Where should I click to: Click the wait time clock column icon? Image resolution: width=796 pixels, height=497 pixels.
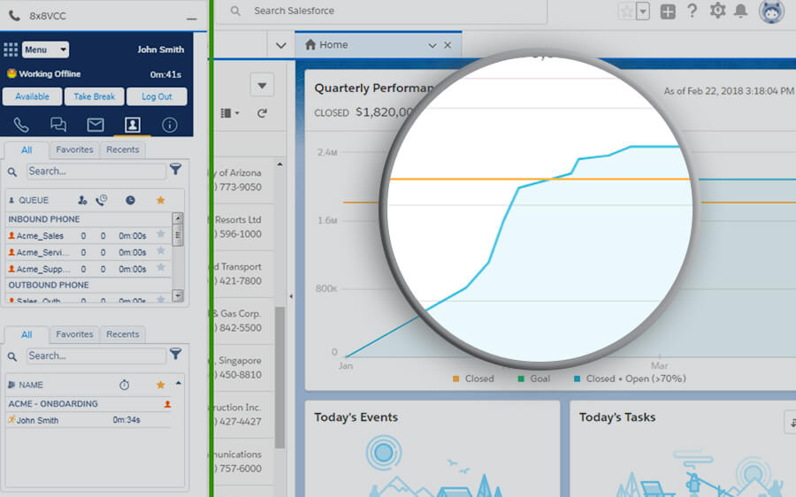pyautogui.click(x=130, y=201)
